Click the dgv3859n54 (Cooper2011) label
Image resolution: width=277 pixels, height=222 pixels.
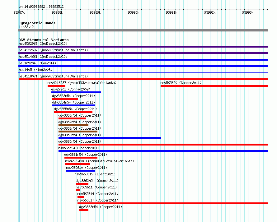[x=80, y=135]
